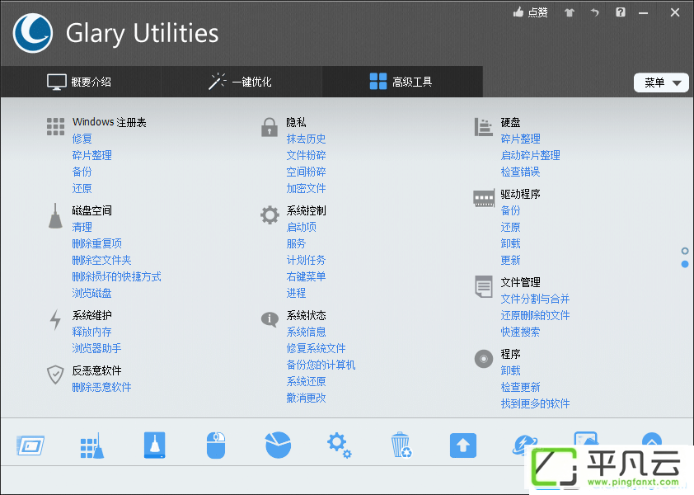Open registry cleaner grid-broom icon in bottom bar
The image size is (694, 495).
(x=92, y=445)
